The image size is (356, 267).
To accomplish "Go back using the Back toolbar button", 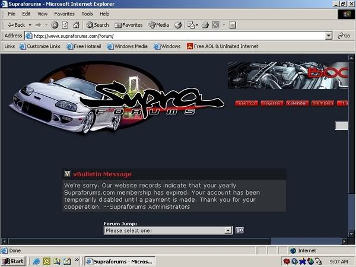I will (17, 25).
